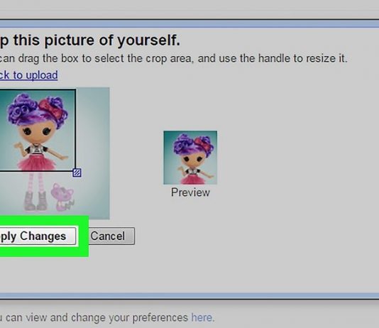Click the 'picture of yourself' heading

pyautogui.click(x=90, y=40)
